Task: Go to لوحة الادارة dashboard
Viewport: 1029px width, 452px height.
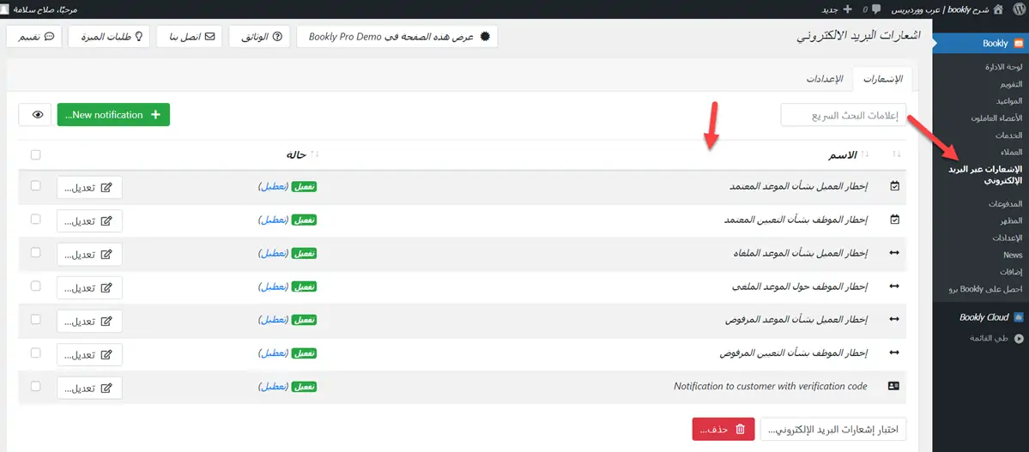Action: pos(1004,67)
